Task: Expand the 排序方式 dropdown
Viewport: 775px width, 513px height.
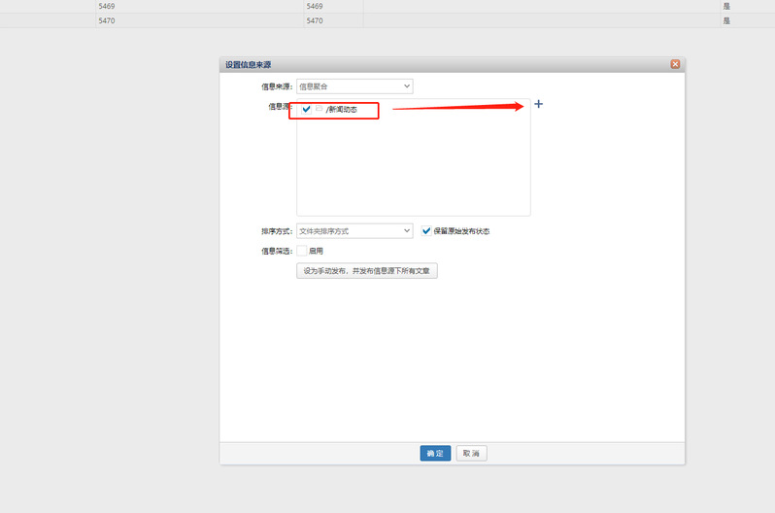Action: tap(354, 231)
